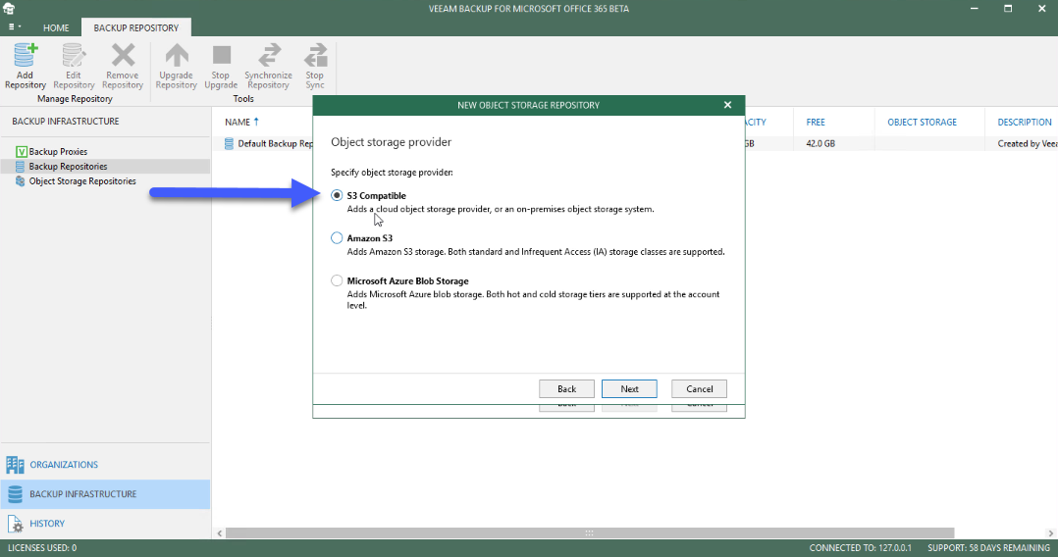Select Object Storage Repositories tree item
This screenshot has width=1058, height=557.
(x=81, y=181)
